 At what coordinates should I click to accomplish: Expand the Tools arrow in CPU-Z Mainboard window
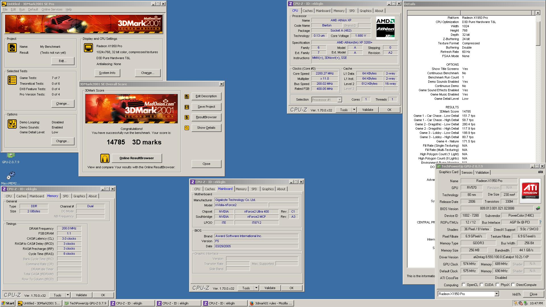(x=256, y=288)
